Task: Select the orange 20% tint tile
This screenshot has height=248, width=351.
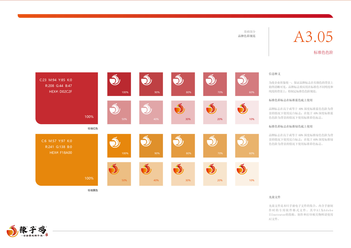Action: (215, 174)
